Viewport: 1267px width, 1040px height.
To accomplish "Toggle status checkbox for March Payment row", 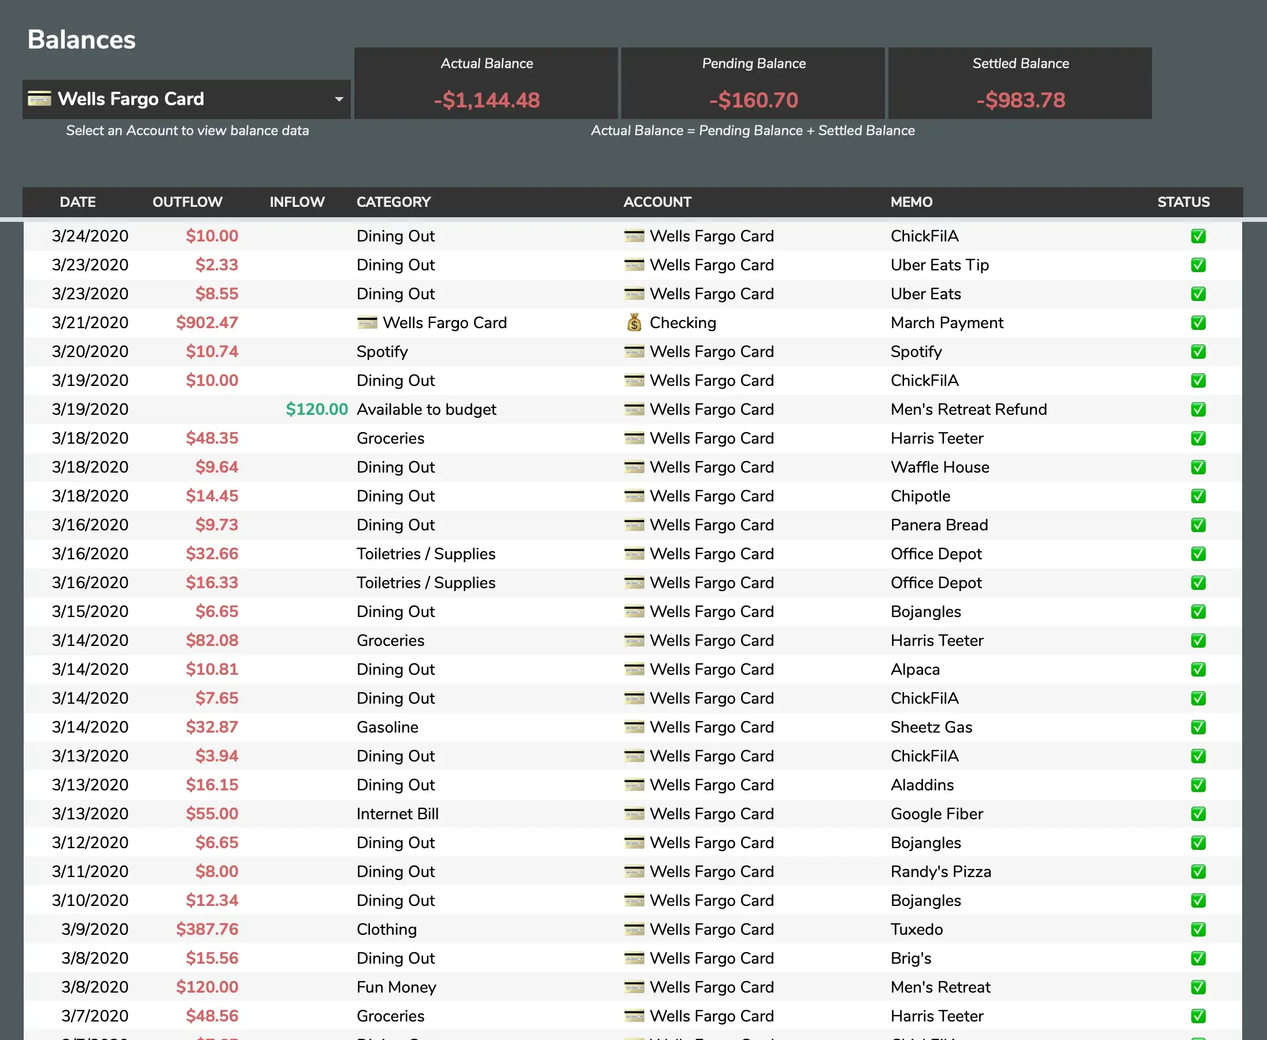I will tap(1198, 323).
